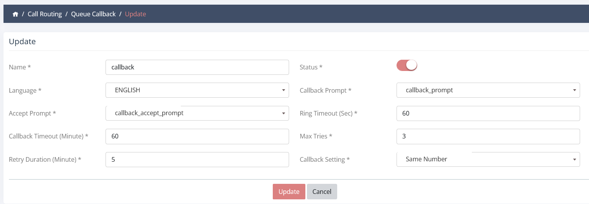
Task: Expand the Callback Prompt dropdown
Action: coord(488,90)
